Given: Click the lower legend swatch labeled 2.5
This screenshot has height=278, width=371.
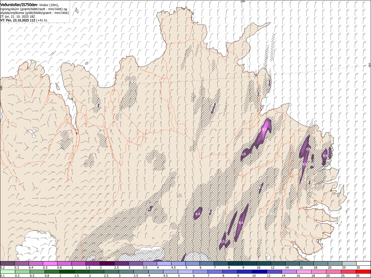Looking at the screenshot, I should [111, 272].
